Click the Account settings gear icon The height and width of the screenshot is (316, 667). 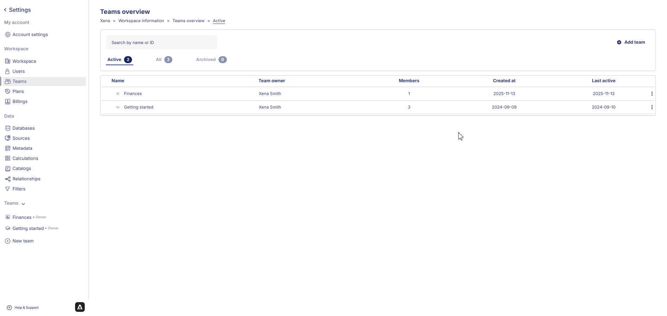[x=8, y=35]
